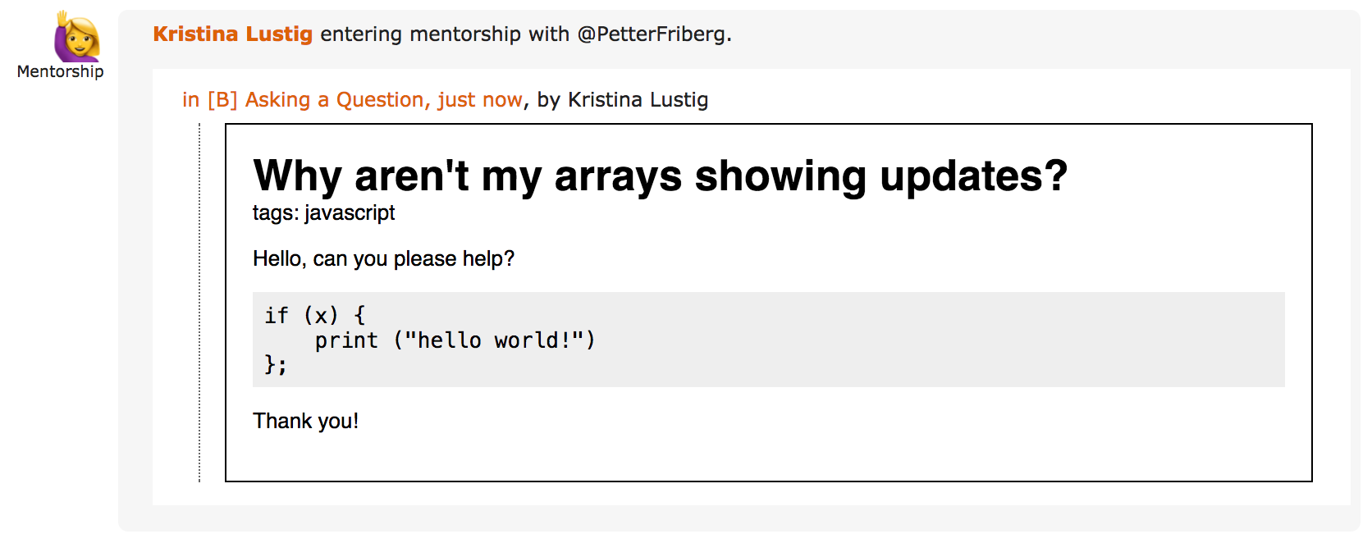Click the word 'javascript' in tags

coord(350,213)
